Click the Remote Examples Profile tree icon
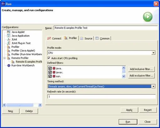Viewport: 160px width, 128px height. (x=13, y=62)
